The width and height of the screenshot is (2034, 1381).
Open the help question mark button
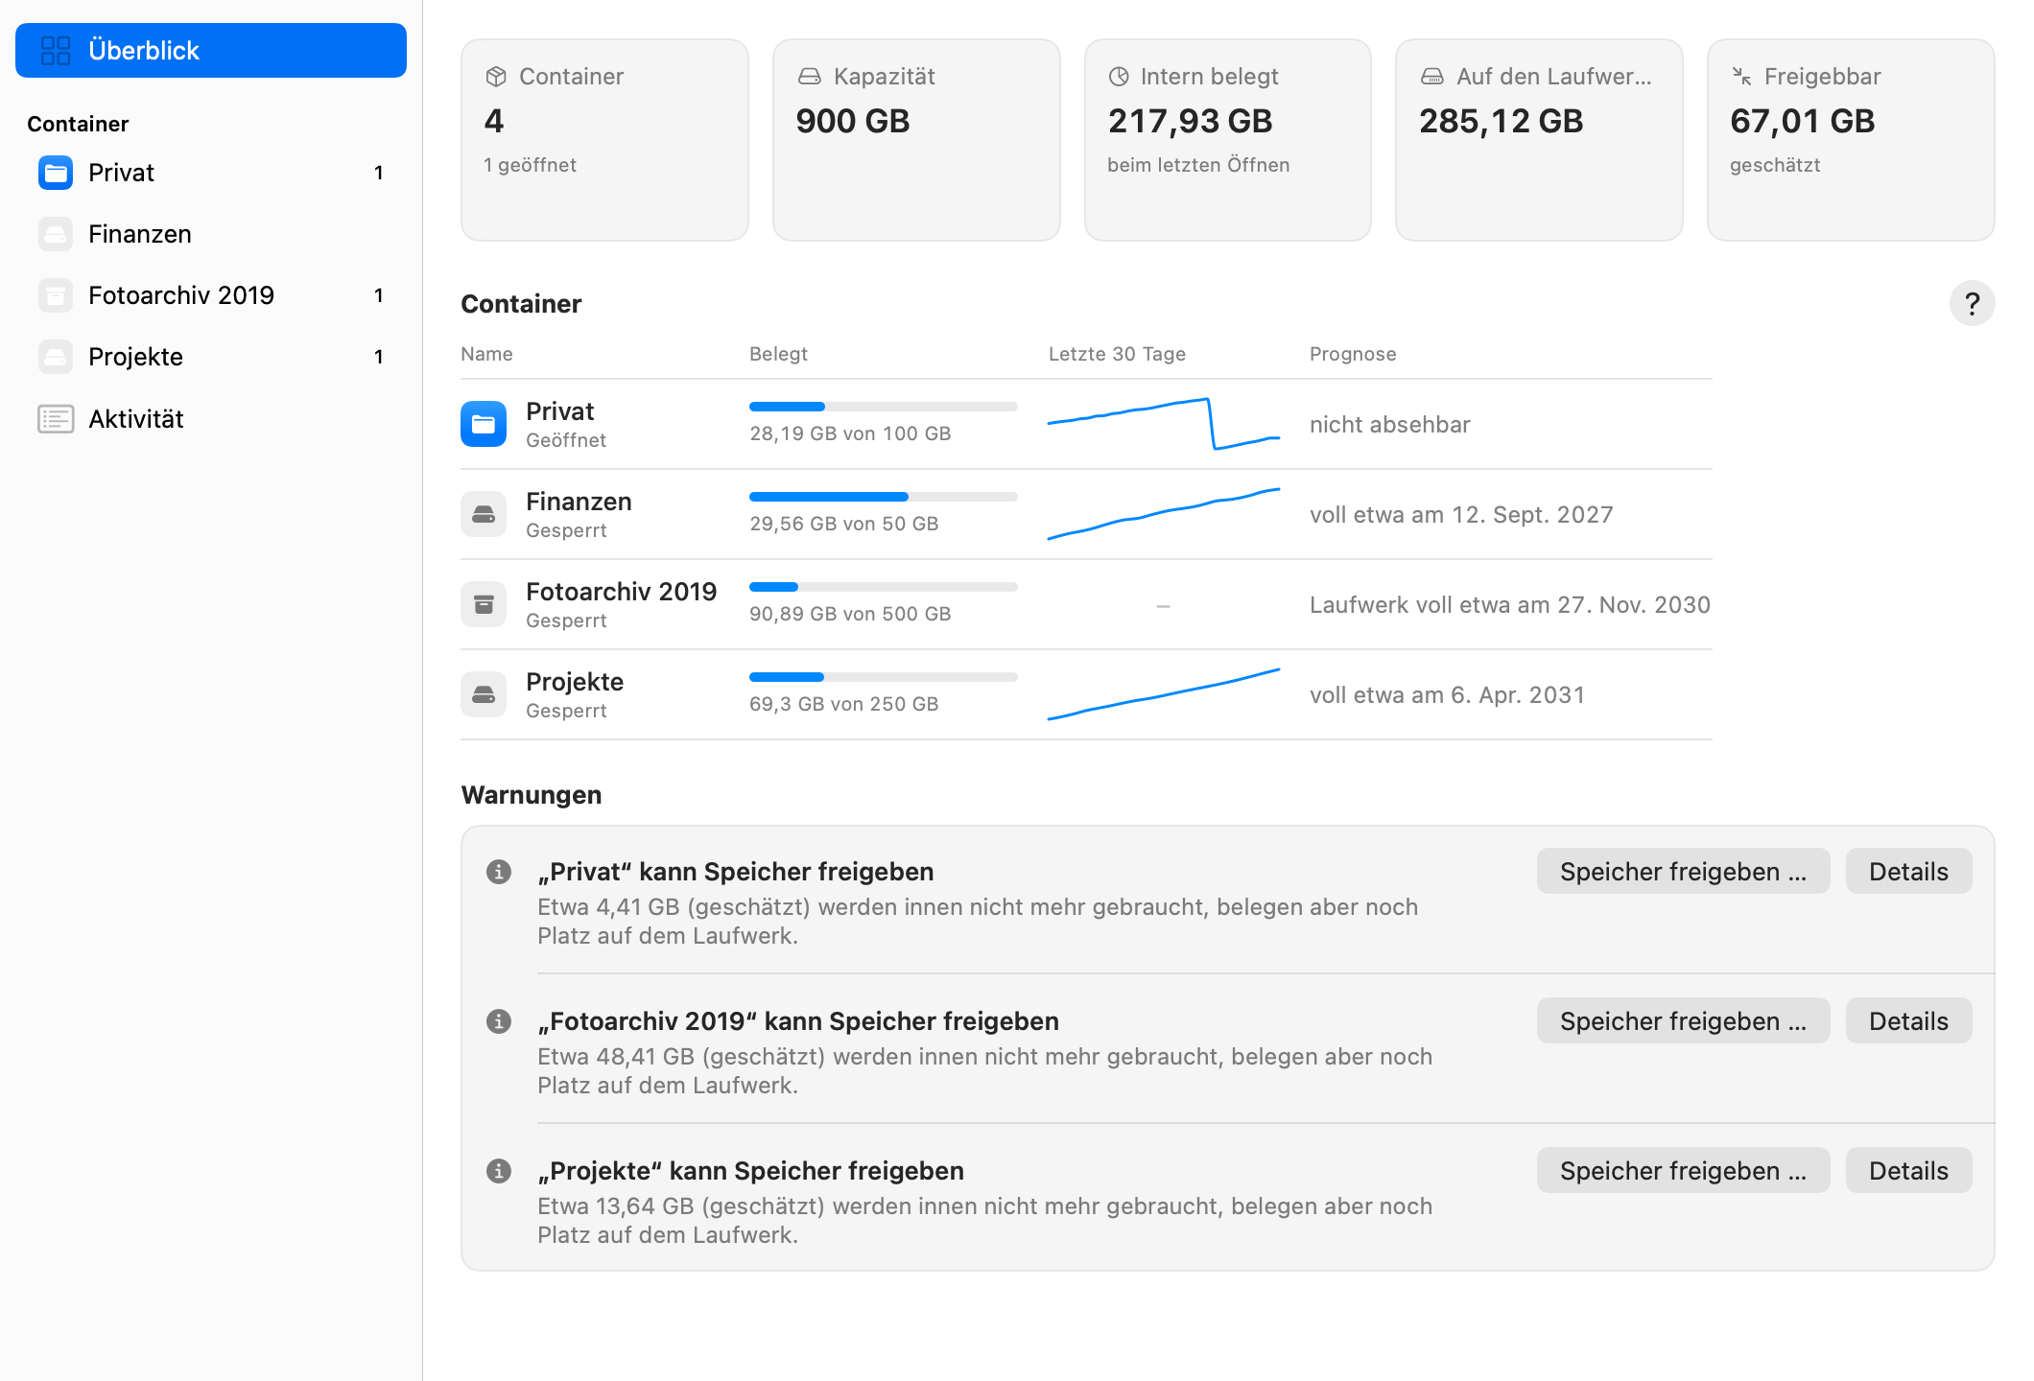[1972, 304]
